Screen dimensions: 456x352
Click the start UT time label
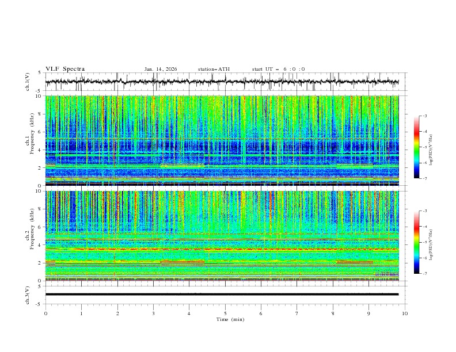pyautogui.click(x=278, y=69)
